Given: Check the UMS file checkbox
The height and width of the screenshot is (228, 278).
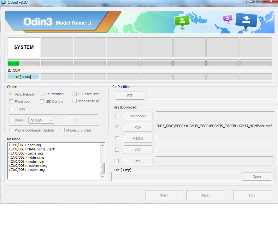Looking at the screenshot, I should coord(117,161).
